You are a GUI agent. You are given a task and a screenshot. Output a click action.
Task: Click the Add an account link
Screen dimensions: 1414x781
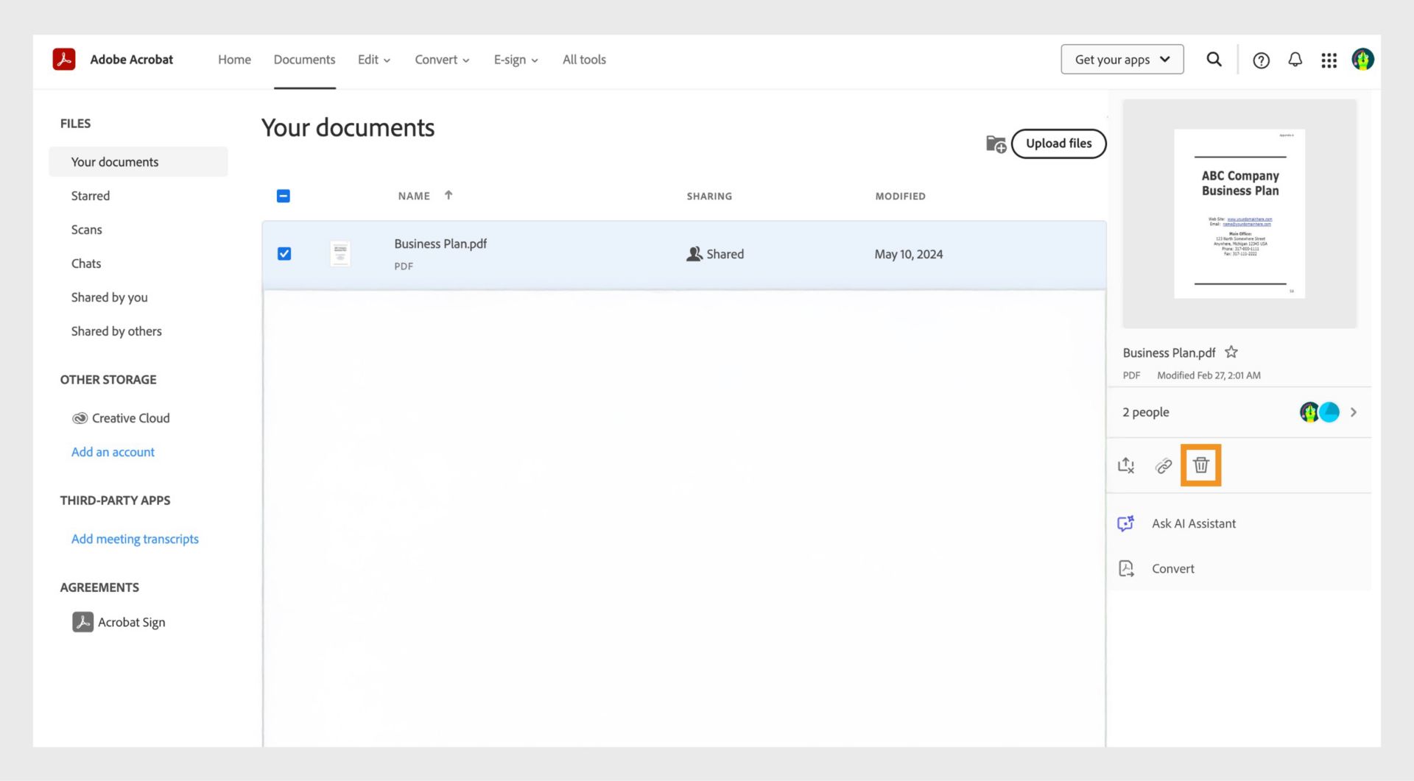click(113, 452)
